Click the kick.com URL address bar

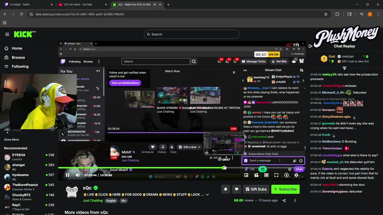[x=177, y=14]
